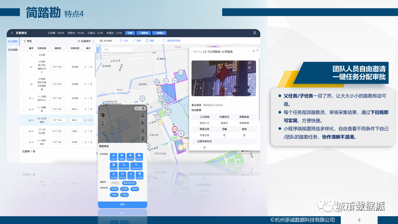Screen dimensions: 398x224
Task: Select the 公交站点 bus stop task icon
Action: click(x=114, y=166)
